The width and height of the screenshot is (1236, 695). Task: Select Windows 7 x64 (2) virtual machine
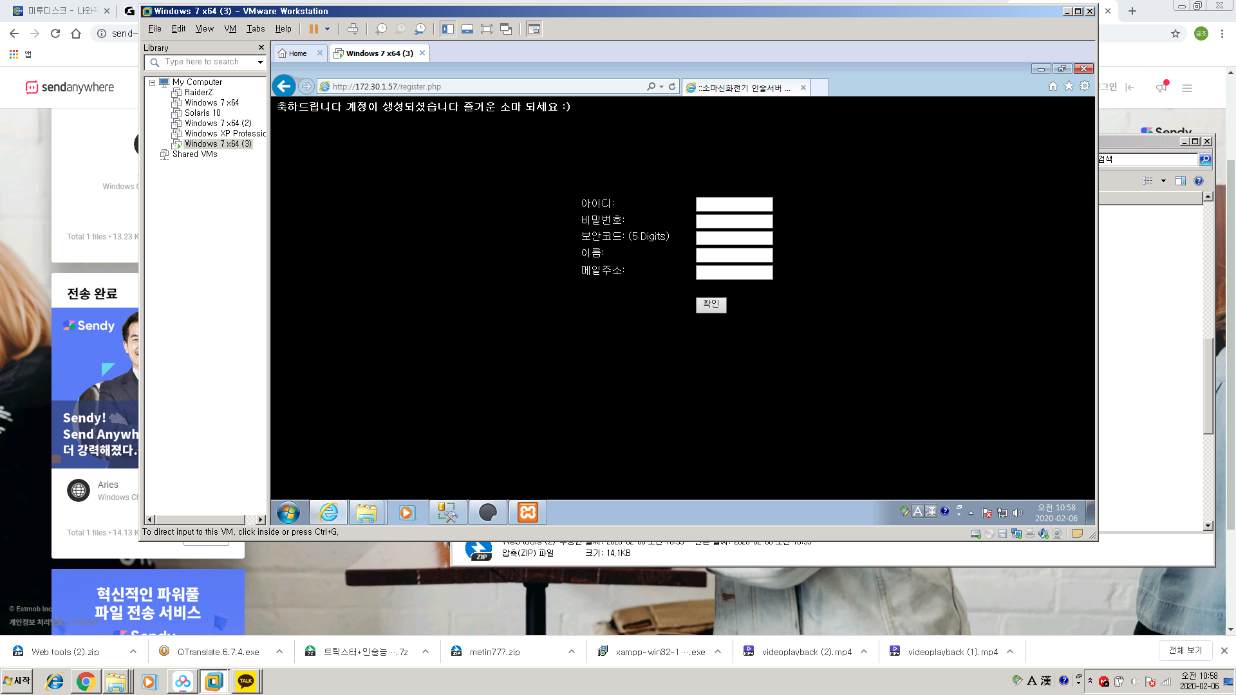pos(218,123)
